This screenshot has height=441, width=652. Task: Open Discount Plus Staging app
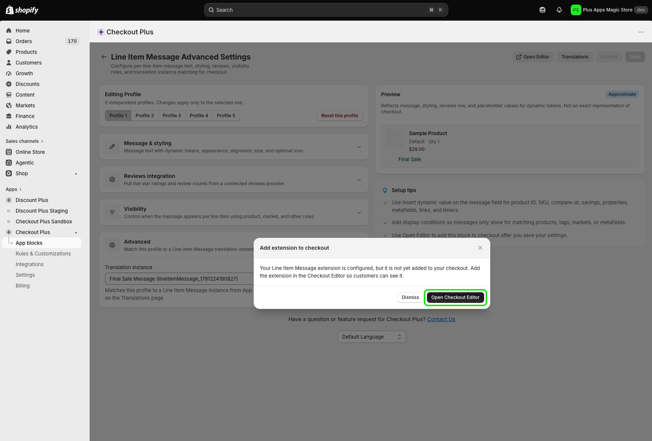pos(42,211)
